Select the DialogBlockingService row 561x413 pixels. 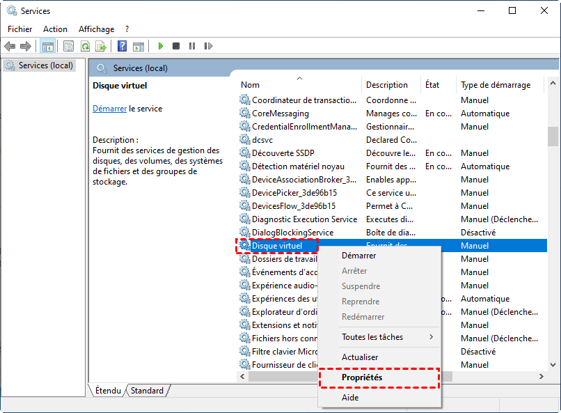(392, 233)
